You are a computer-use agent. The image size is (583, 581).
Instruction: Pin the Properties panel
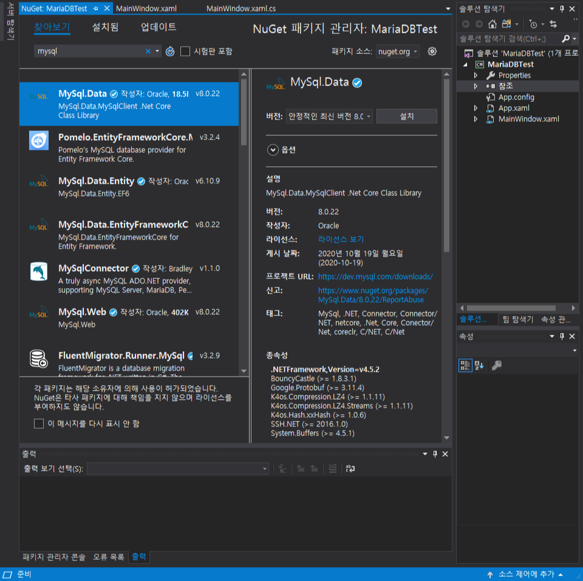pyautogui.click(x=562, y=336)
